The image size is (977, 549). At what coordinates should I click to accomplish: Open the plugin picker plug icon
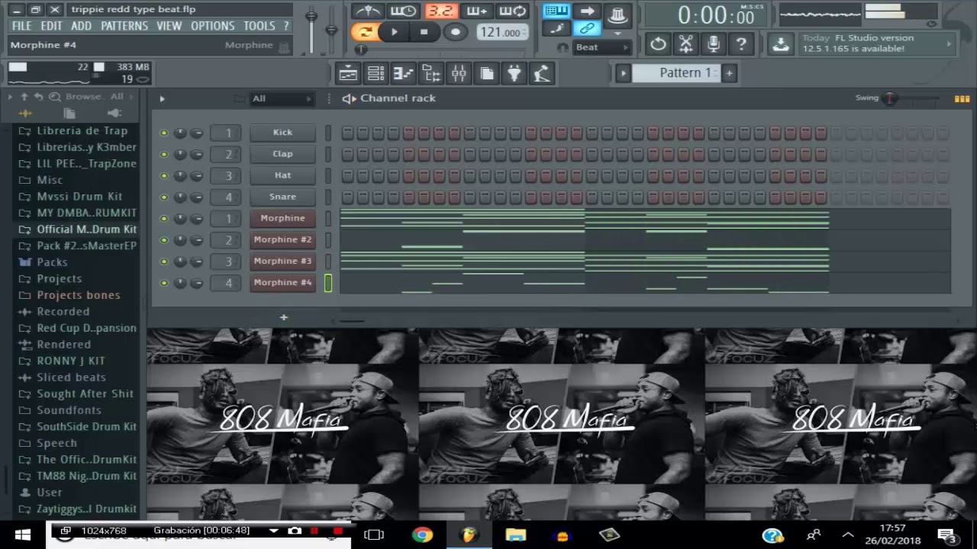[514, 74]
